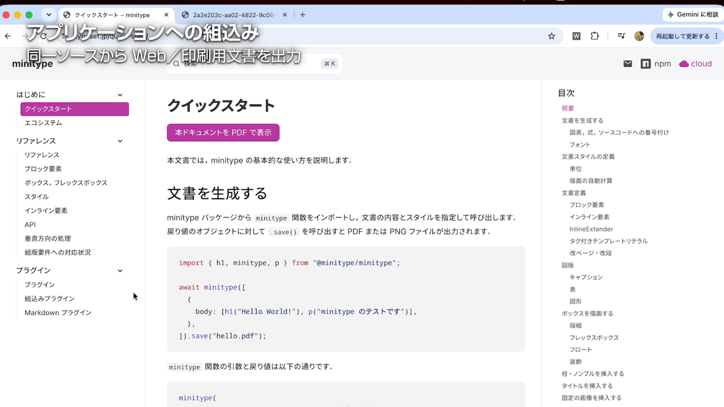Jump to InlineExtender in the table of contents
The width and height of the screenshot is (724, 407).
(x=591, y=229)
